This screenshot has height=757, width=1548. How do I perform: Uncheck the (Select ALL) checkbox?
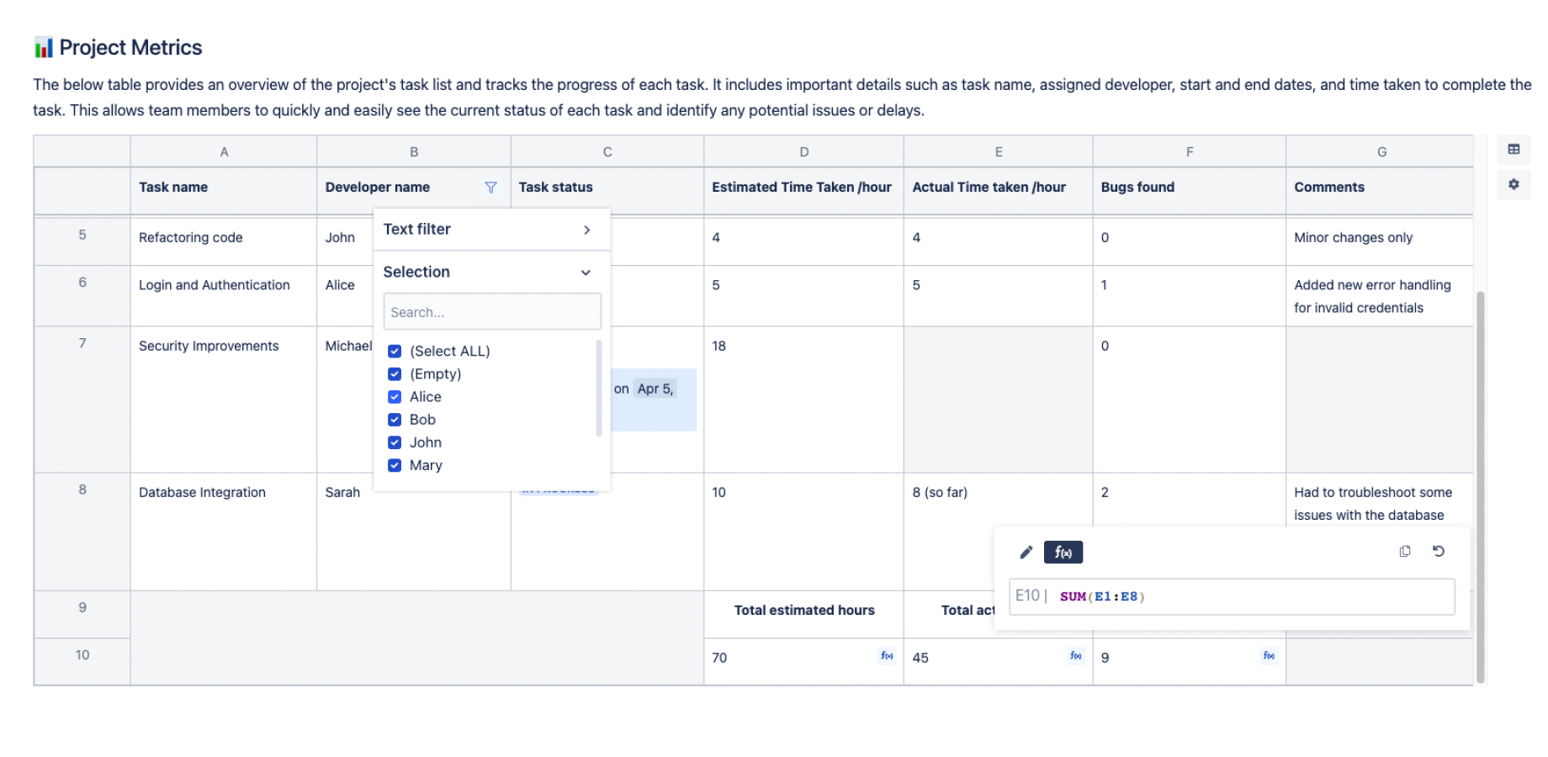[395, 352]
